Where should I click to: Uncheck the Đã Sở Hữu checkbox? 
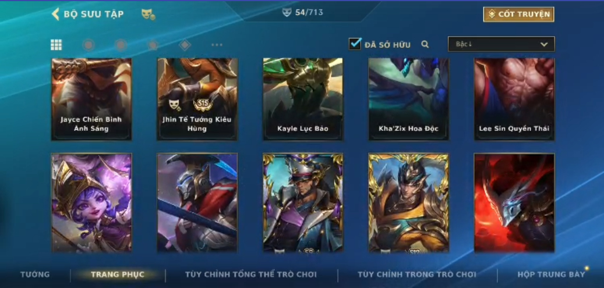[355, 44]
